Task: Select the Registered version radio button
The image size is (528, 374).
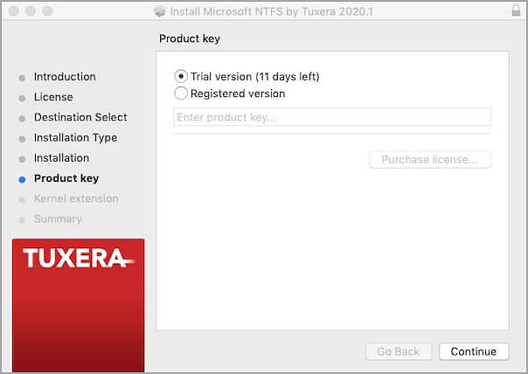Action: point(181,93)
